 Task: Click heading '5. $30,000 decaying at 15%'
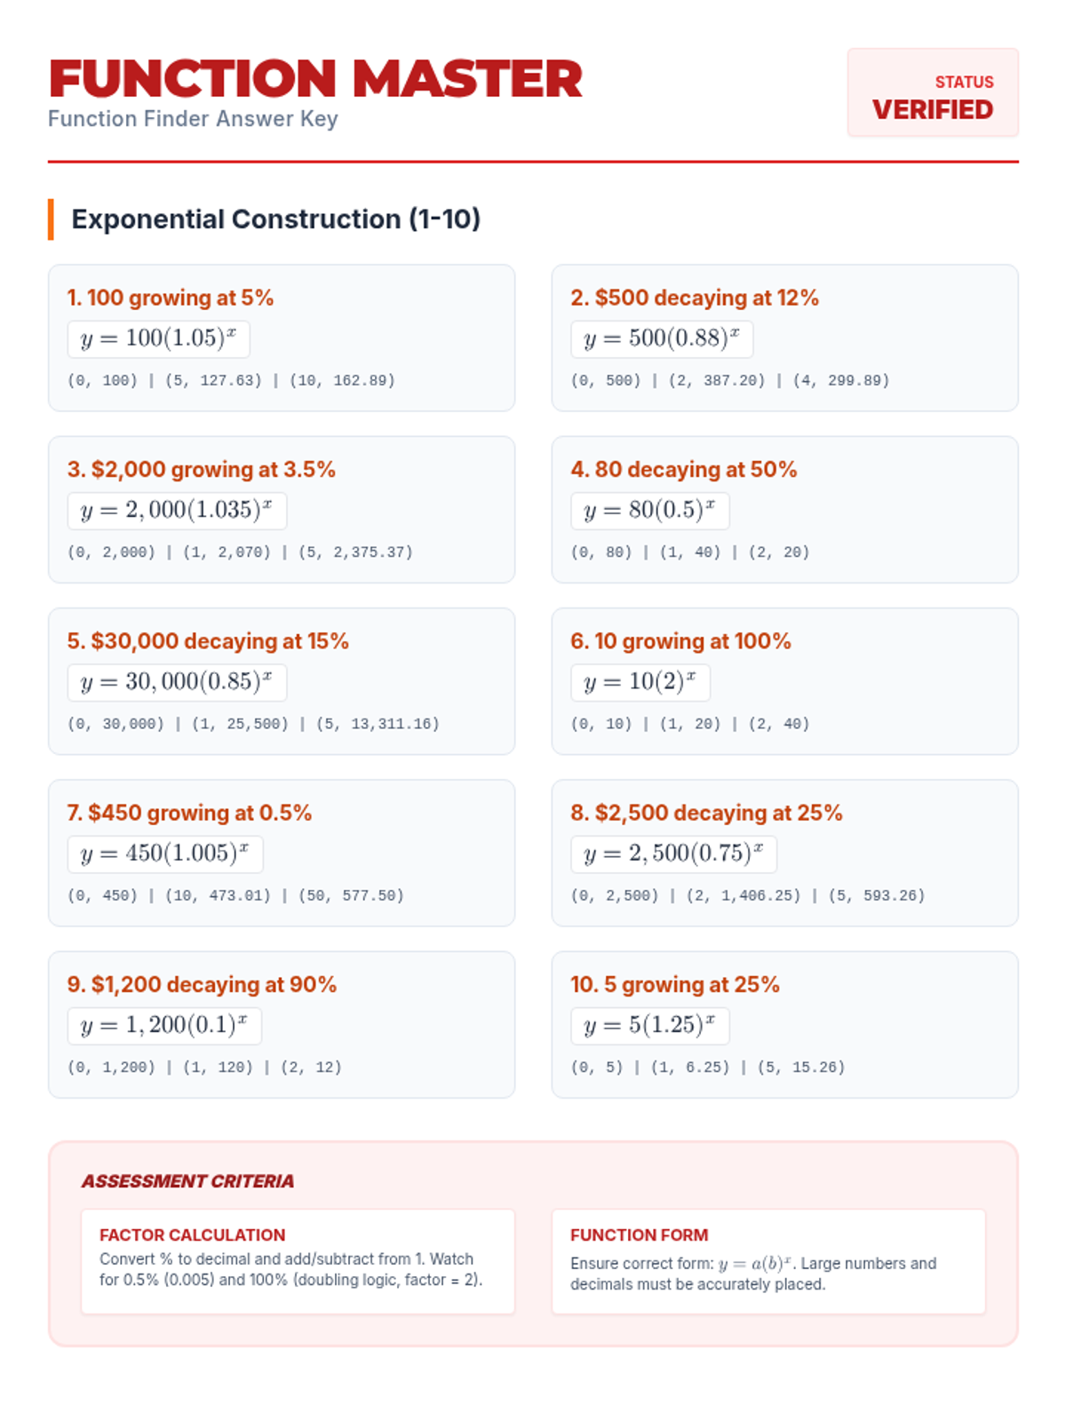[208, 641]
